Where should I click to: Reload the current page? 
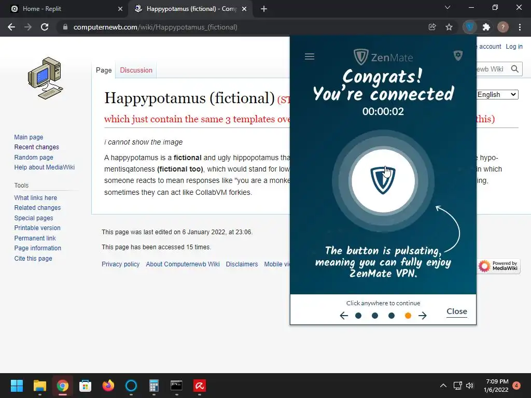pyautogui.click(x=45, y=27)
